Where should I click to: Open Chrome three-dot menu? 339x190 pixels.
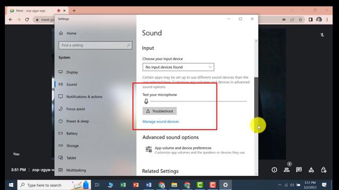pos(327,20)
